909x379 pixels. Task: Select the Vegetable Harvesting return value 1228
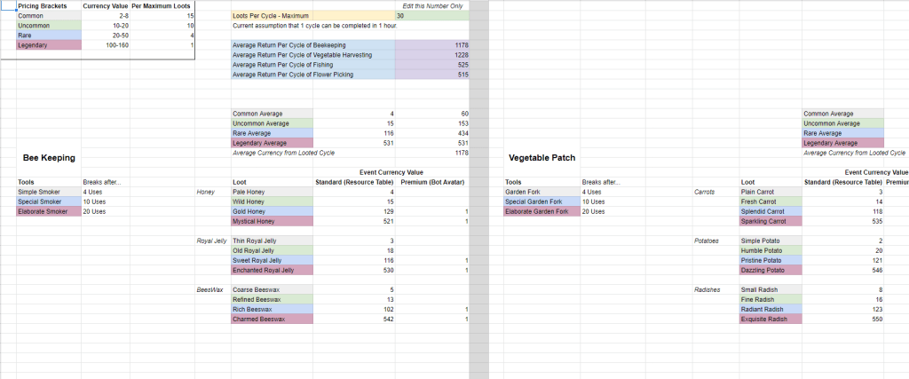point(431,55)
